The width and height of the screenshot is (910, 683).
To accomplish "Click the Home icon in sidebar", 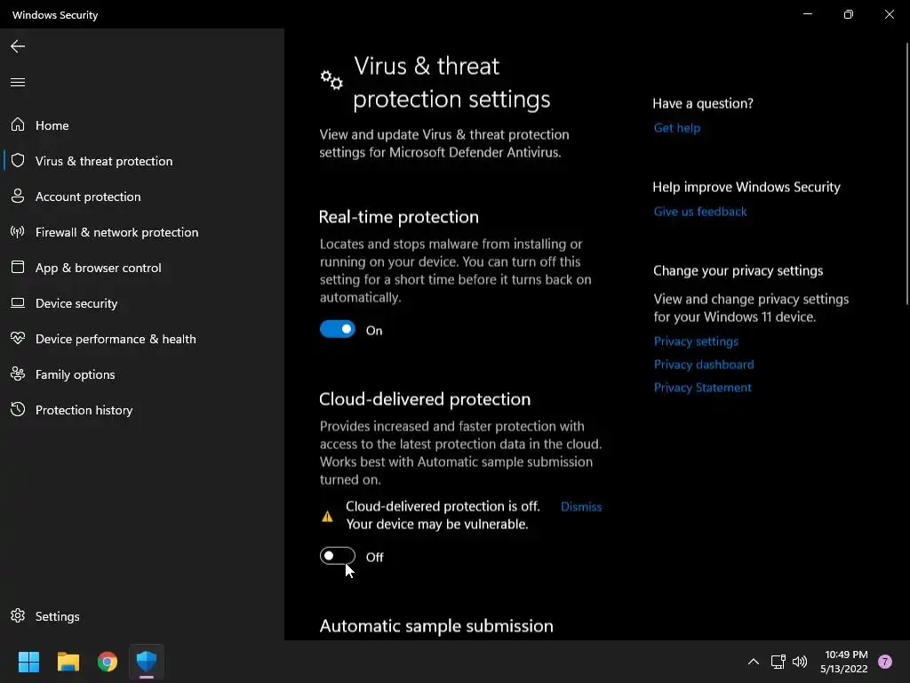I will [18, 125].
